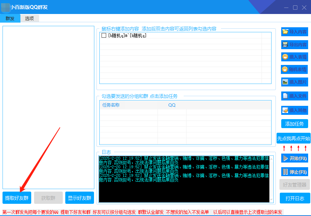Click the 先点我再点开始 button
The width and height of the screenshot is (311, 216).
tap(293, 138)
